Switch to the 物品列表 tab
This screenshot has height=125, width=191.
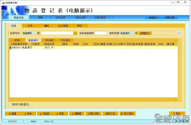pyautogui.click(x=19, y=18)
